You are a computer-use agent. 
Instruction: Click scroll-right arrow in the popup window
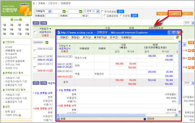click(x=176, y=115)
